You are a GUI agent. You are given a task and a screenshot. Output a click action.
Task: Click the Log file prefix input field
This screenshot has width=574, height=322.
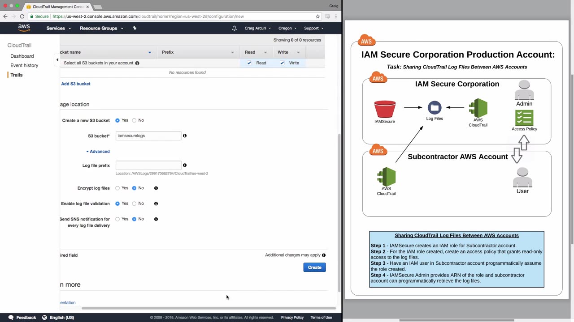coord(148,165)
